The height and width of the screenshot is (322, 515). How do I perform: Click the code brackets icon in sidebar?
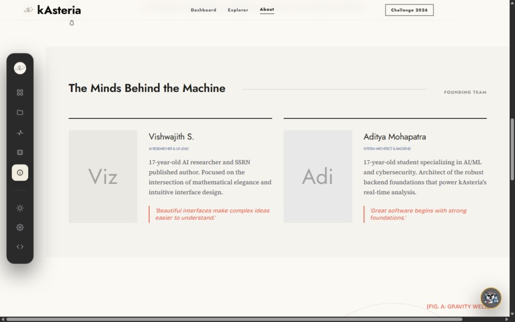(x=20, y=247)
